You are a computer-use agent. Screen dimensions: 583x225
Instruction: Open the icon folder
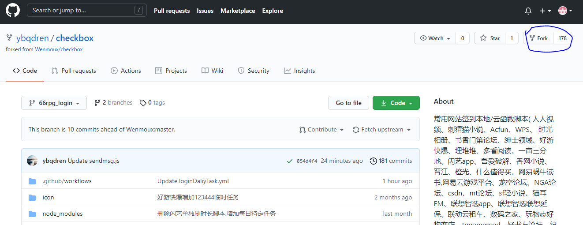(49, 197)
